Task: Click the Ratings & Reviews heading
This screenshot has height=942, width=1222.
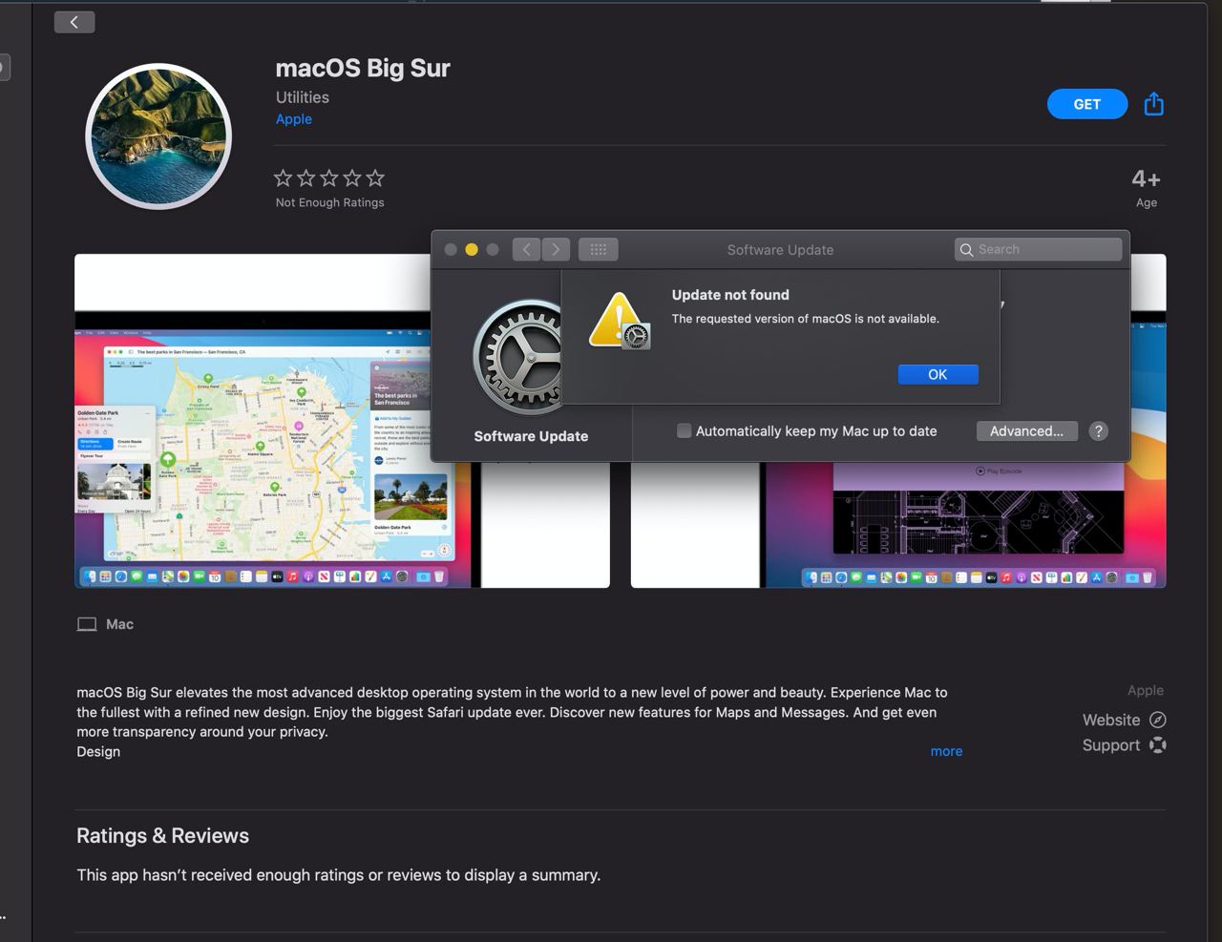Action: click(162, 835)
